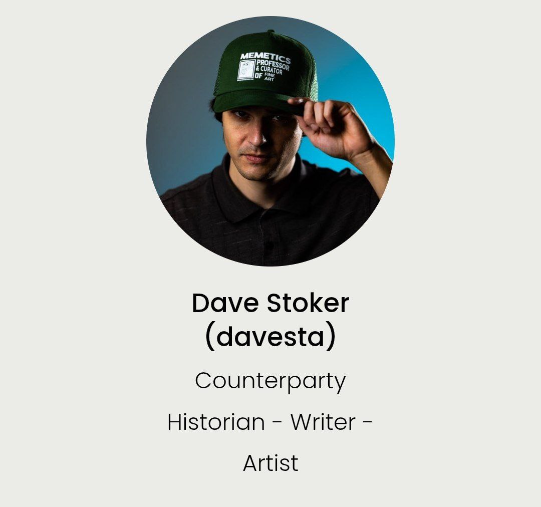Image resolution: width=541 pixels, height=507 pixels.
Task: Click the green MEMETICS cap in photo
Action: point(265,73)
